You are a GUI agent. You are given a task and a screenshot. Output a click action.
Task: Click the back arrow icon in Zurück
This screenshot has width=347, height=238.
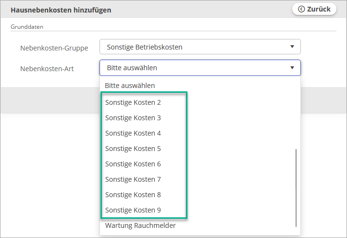point(301,9)
